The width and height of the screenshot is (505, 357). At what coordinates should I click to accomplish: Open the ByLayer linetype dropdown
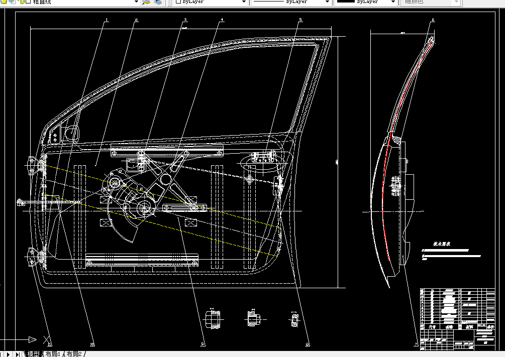[327, 2]
